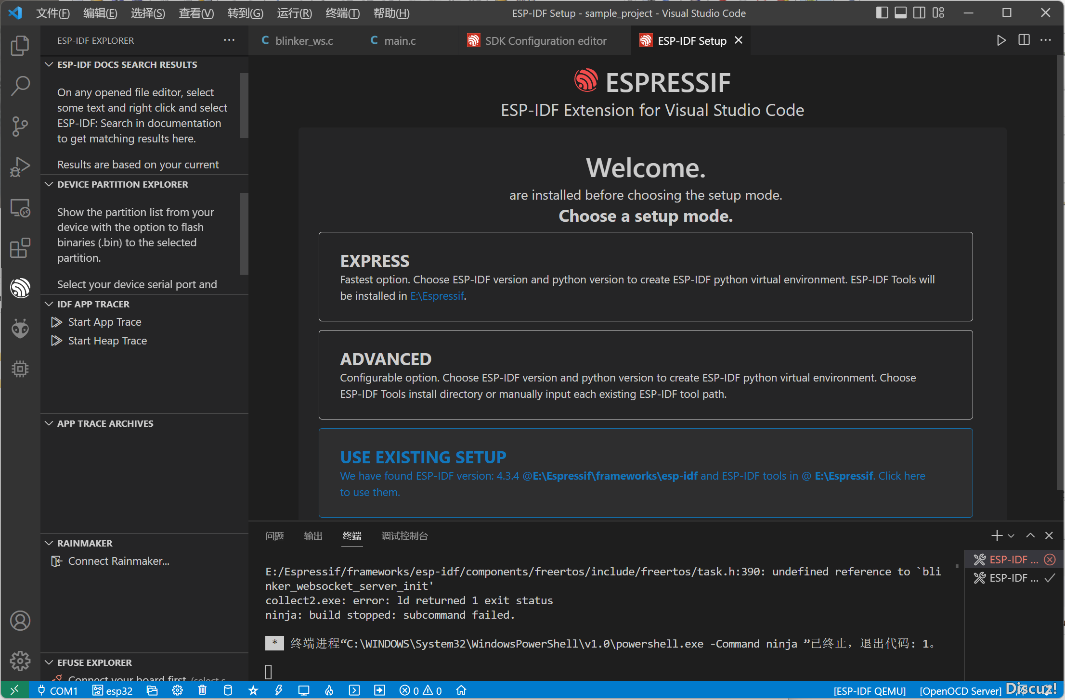Open the ESP-IDF terminal icon in status bar
Viewport: 1065px width, 700px height.
354,691
